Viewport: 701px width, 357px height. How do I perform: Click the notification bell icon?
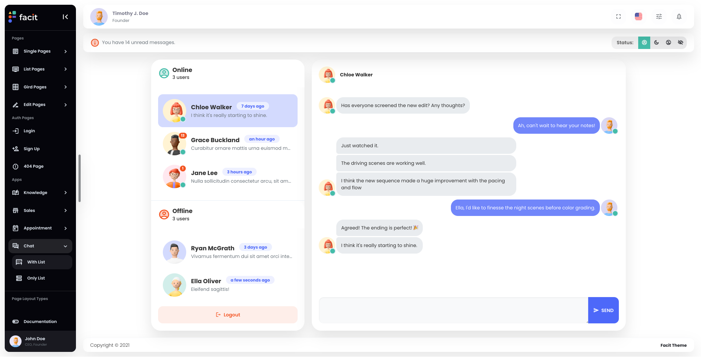pyautogui.click(x=679, y=16)
